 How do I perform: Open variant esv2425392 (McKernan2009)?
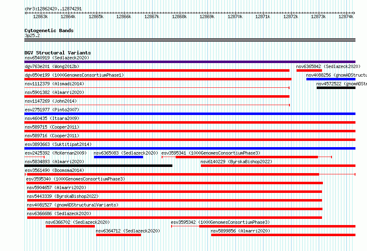(56, 153)
